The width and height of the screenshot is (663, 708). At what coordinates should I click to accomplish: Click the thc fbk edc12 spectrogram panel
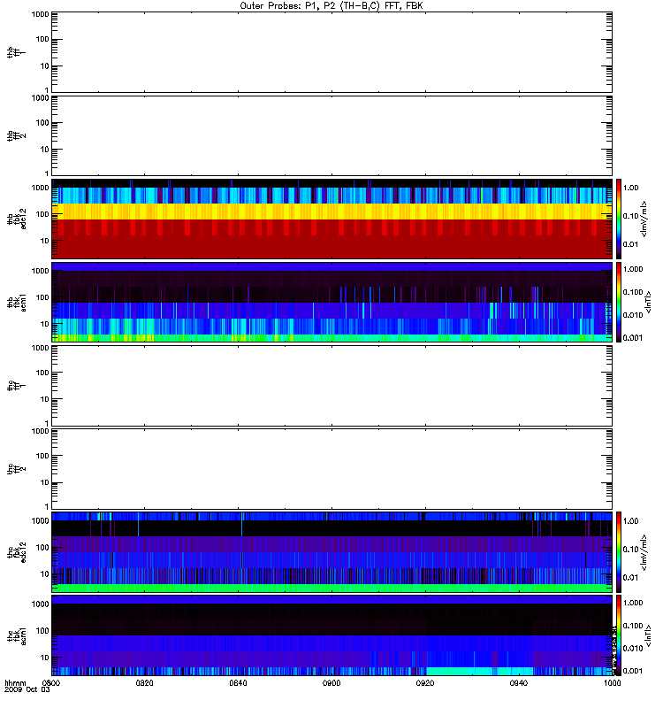point(332,551)
